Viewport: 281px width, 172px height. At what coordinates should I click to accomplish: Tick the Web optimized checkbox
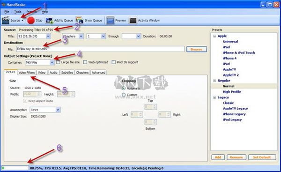85,62
